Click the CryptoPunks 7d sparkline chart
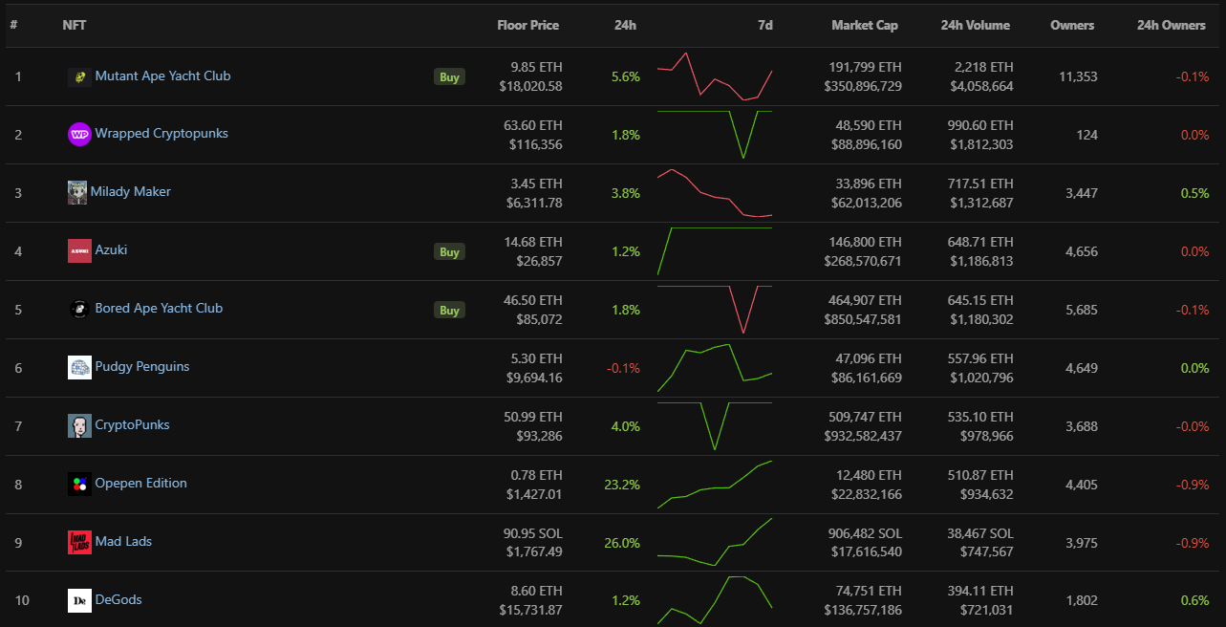1226x627 pixels. coord(715,426)
